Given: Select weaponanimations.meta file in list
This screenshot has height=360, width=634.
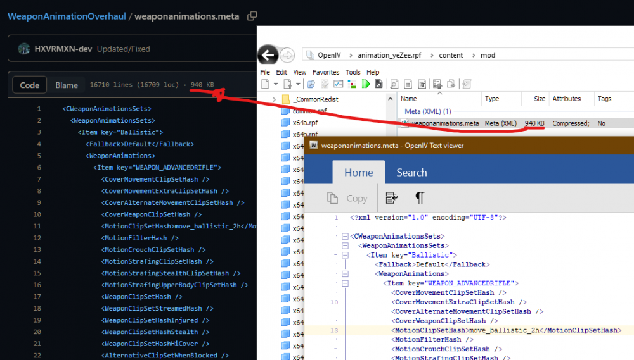Looking at the screenshot, I should 444,123.
